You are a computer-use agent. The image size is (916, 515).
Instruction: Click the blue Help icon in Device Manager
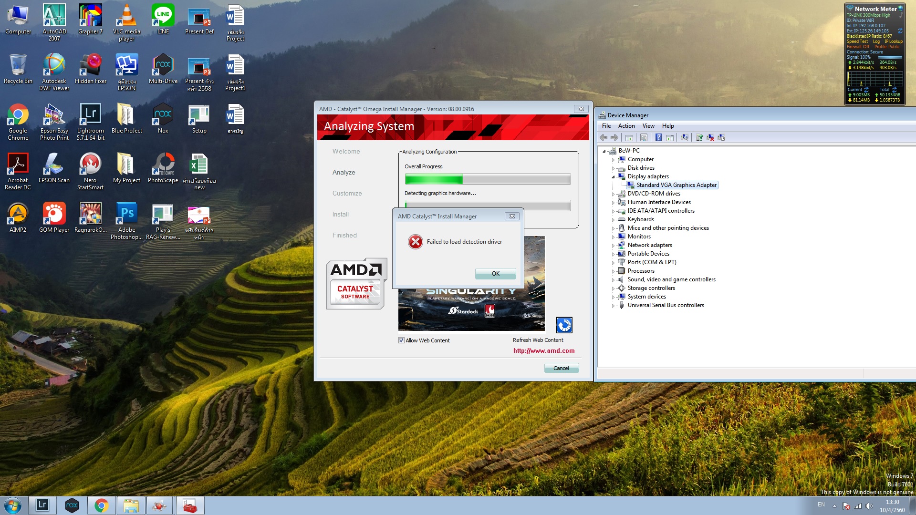(x=658, y=138)
